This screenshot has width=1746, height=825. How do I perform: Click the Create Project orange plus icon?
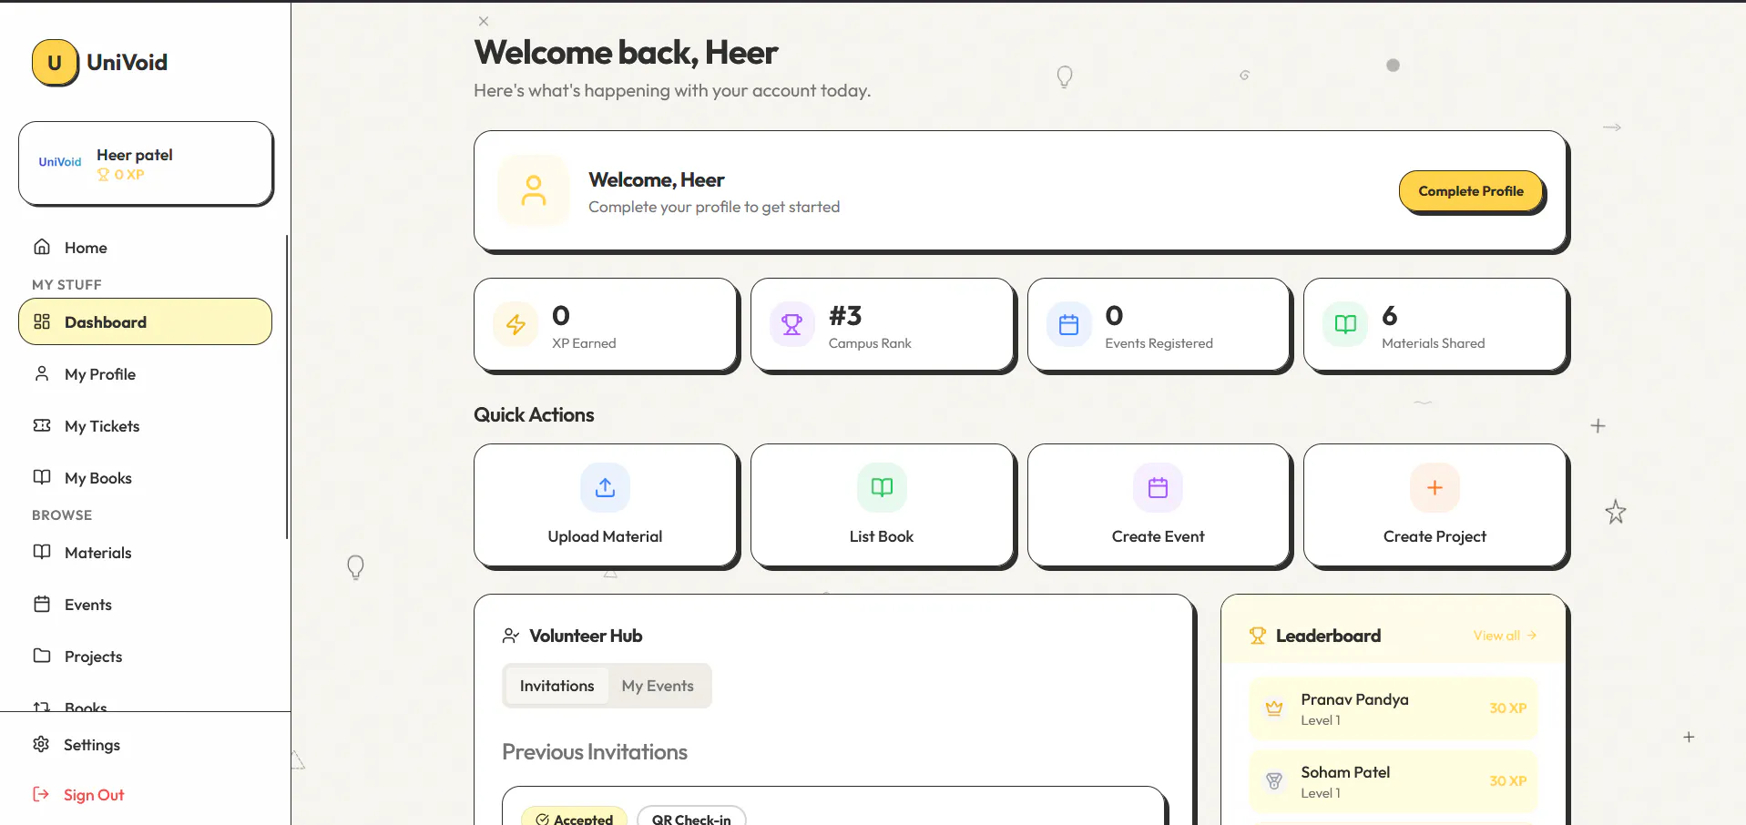point(1435,488)
